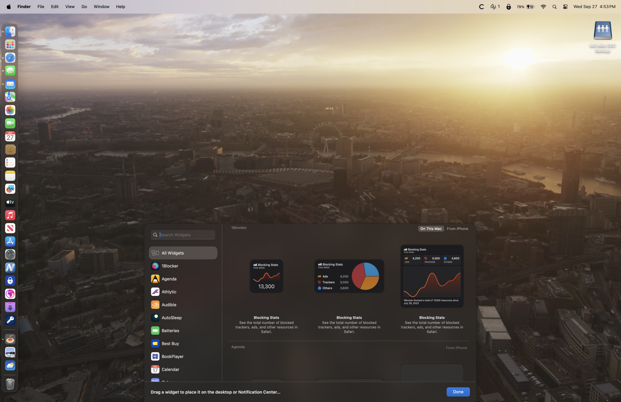Open the Finder Go menu
621x402 pixels.
(x=84, y=7)
